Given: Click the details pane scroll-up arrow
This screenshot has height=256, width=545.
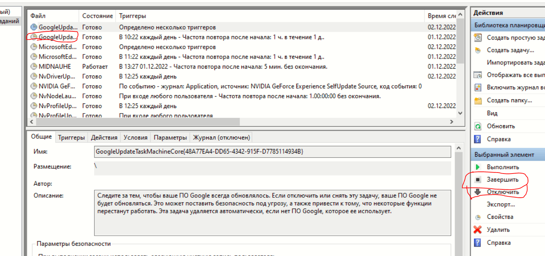Looking at the screenshot, I should pos(459,148).
